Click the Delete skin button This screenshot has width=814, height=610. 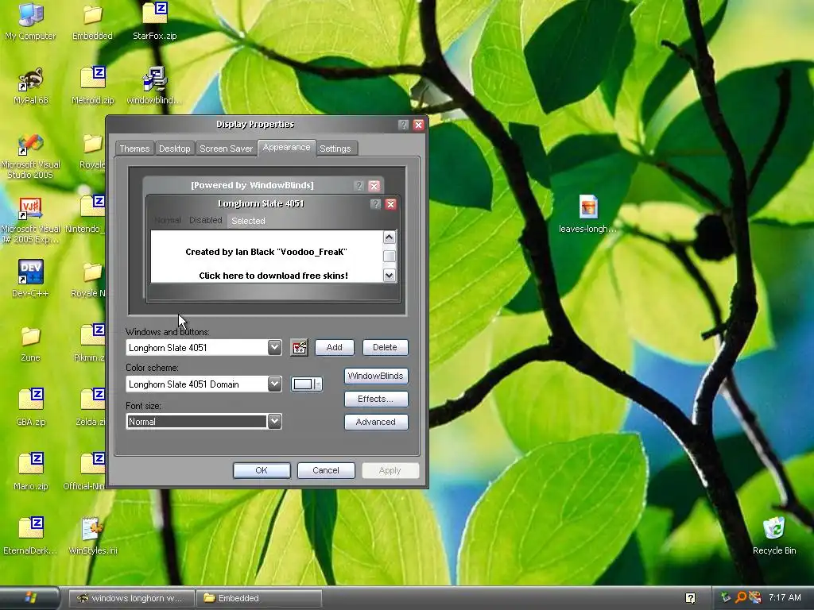(385, 348)
